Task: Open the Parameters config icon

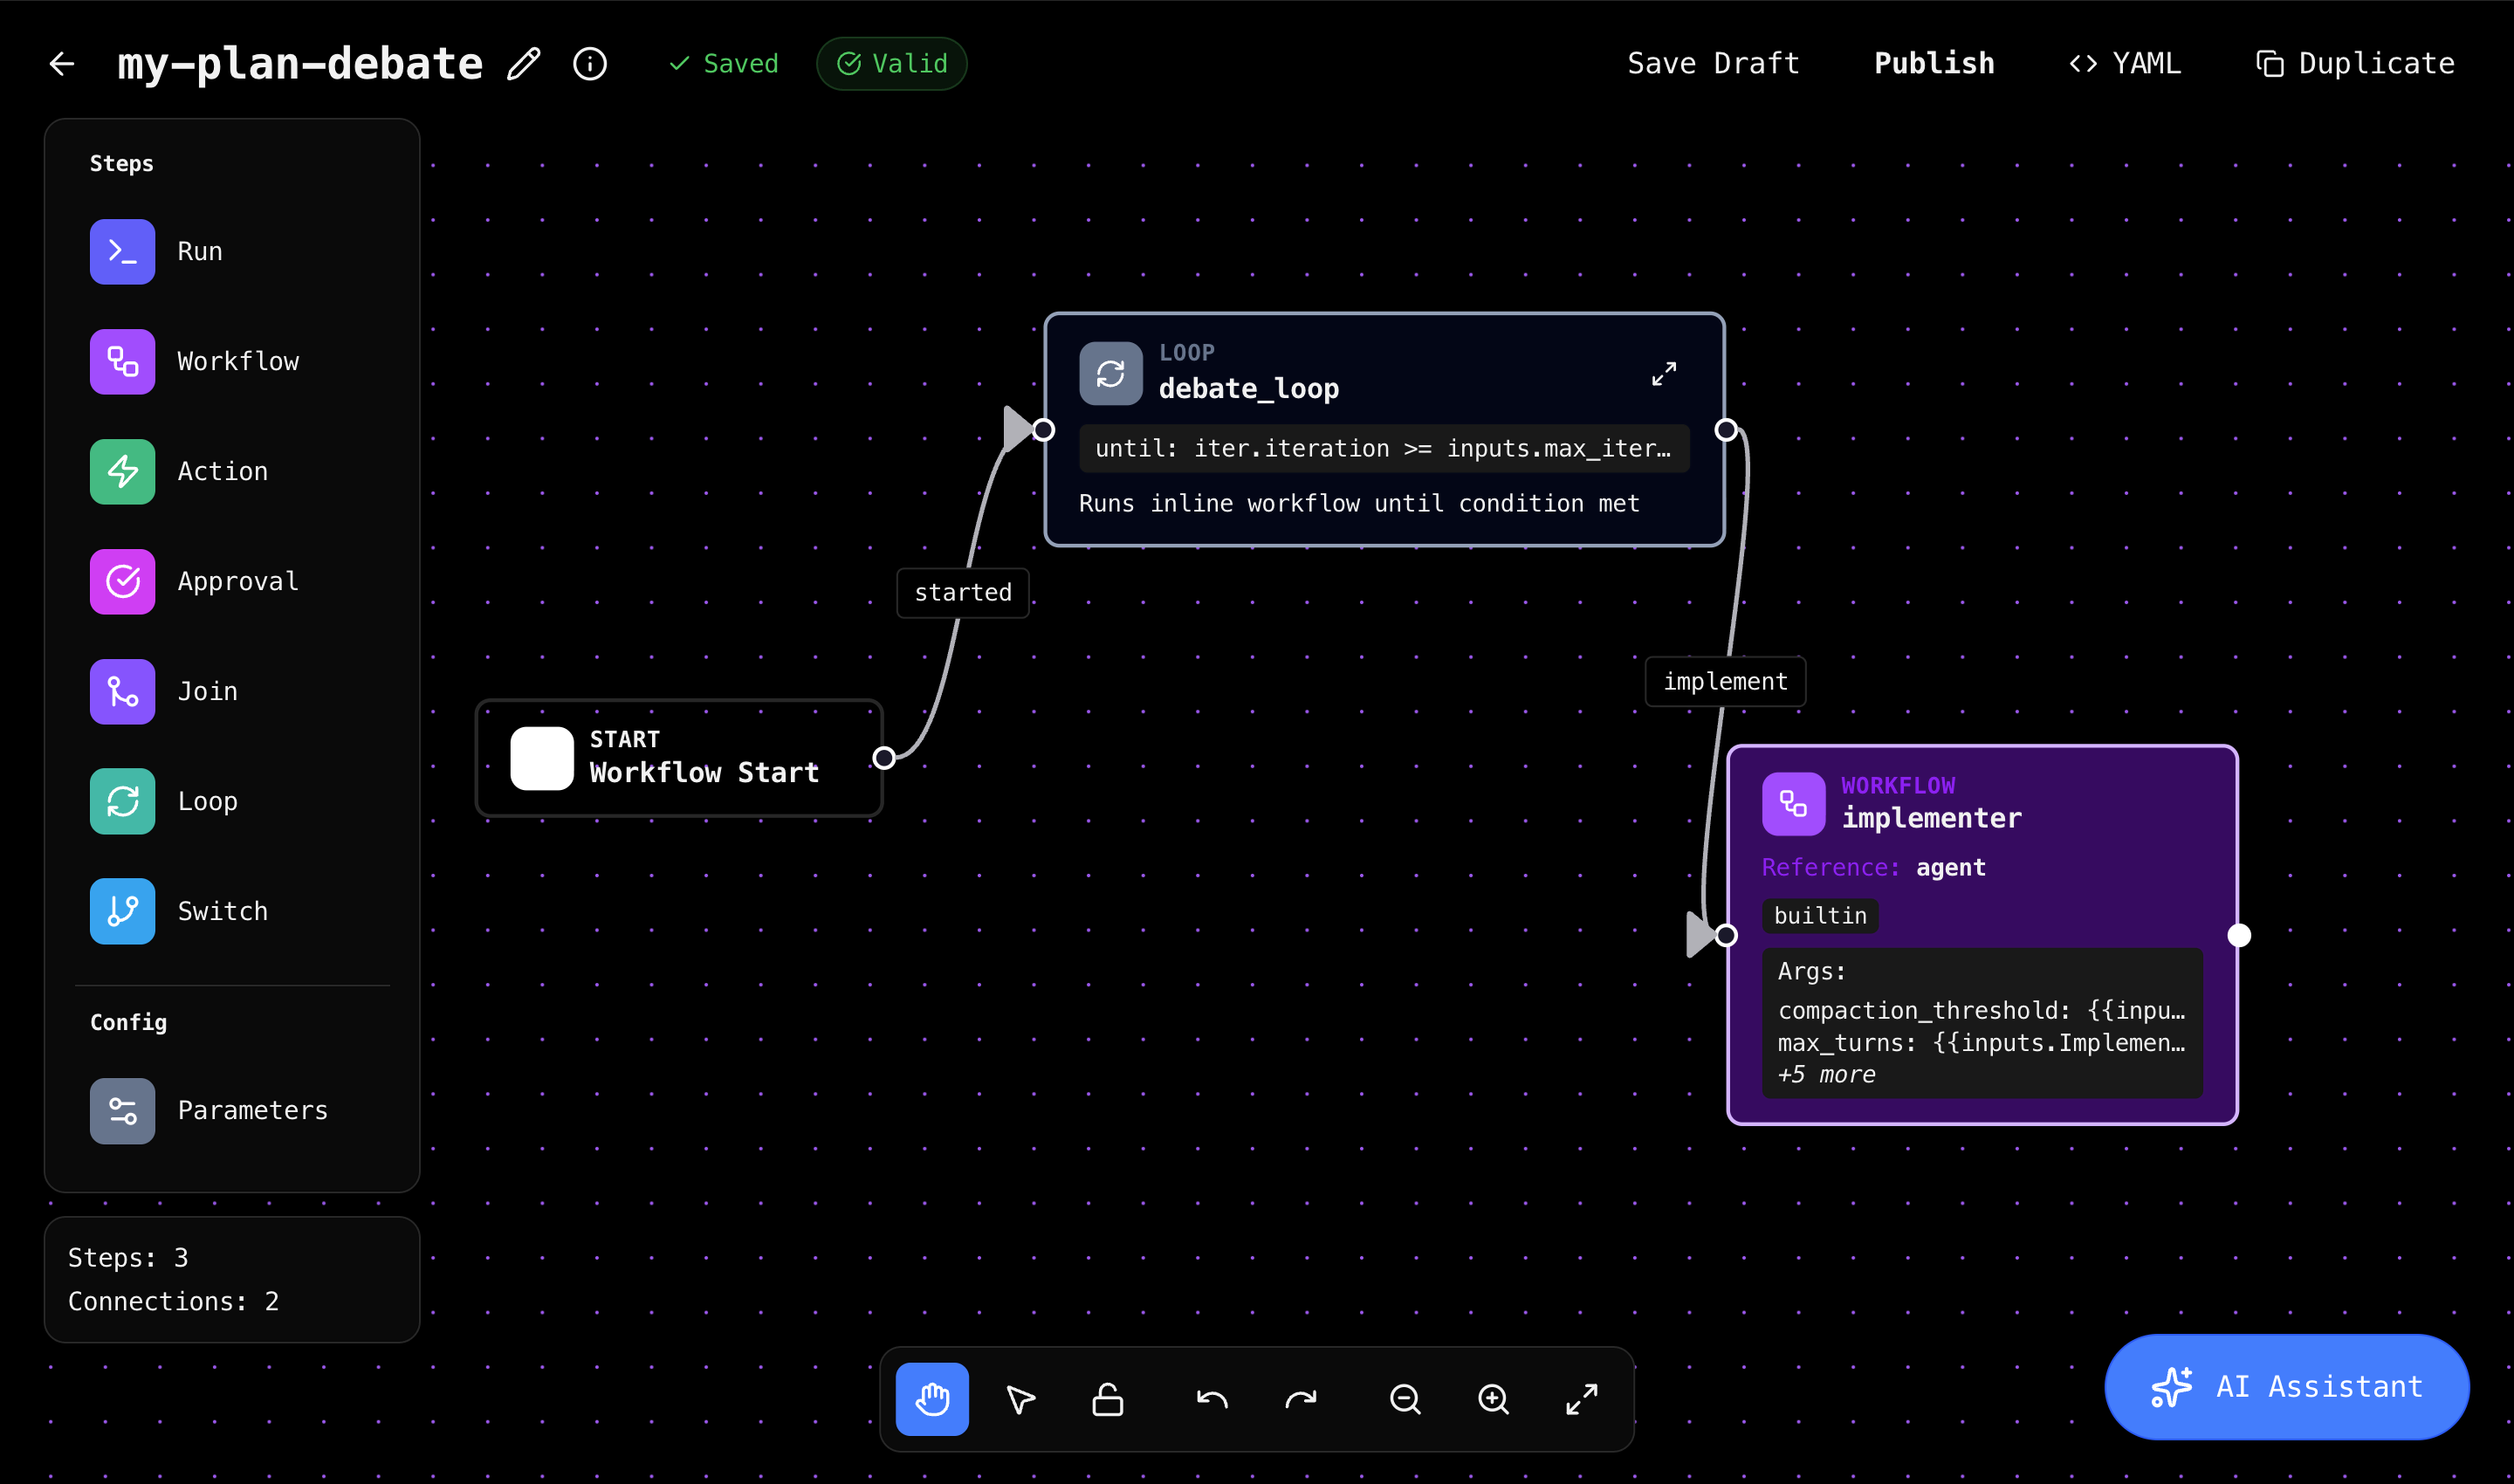Action: point(122,1111)
